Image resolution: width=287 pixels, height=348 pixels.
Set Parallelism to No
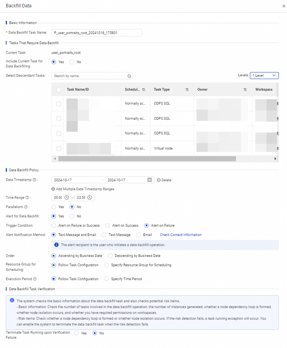click(x=72, y=207)
